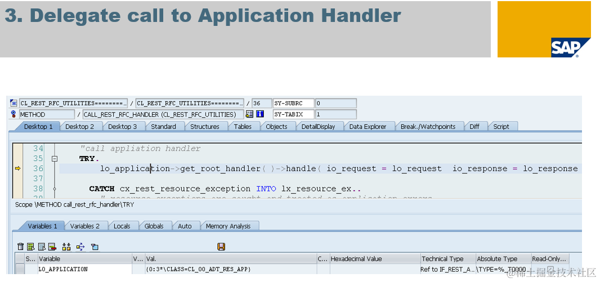The height and width of the screenshot is (282, 600).
Task: Click the 'Ref to IF_REST_A...' technical type cell
Action: [447, 270]
